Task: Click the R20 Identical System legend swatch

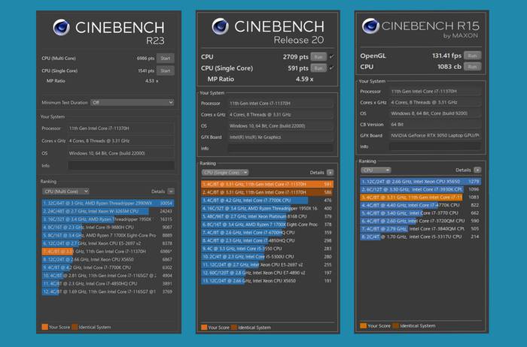Action: point(234,327)
